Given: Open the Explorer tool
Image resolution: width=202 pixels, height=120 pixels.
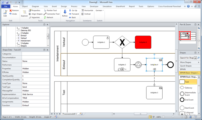Looking at the screenshot, I should (24, 14).
